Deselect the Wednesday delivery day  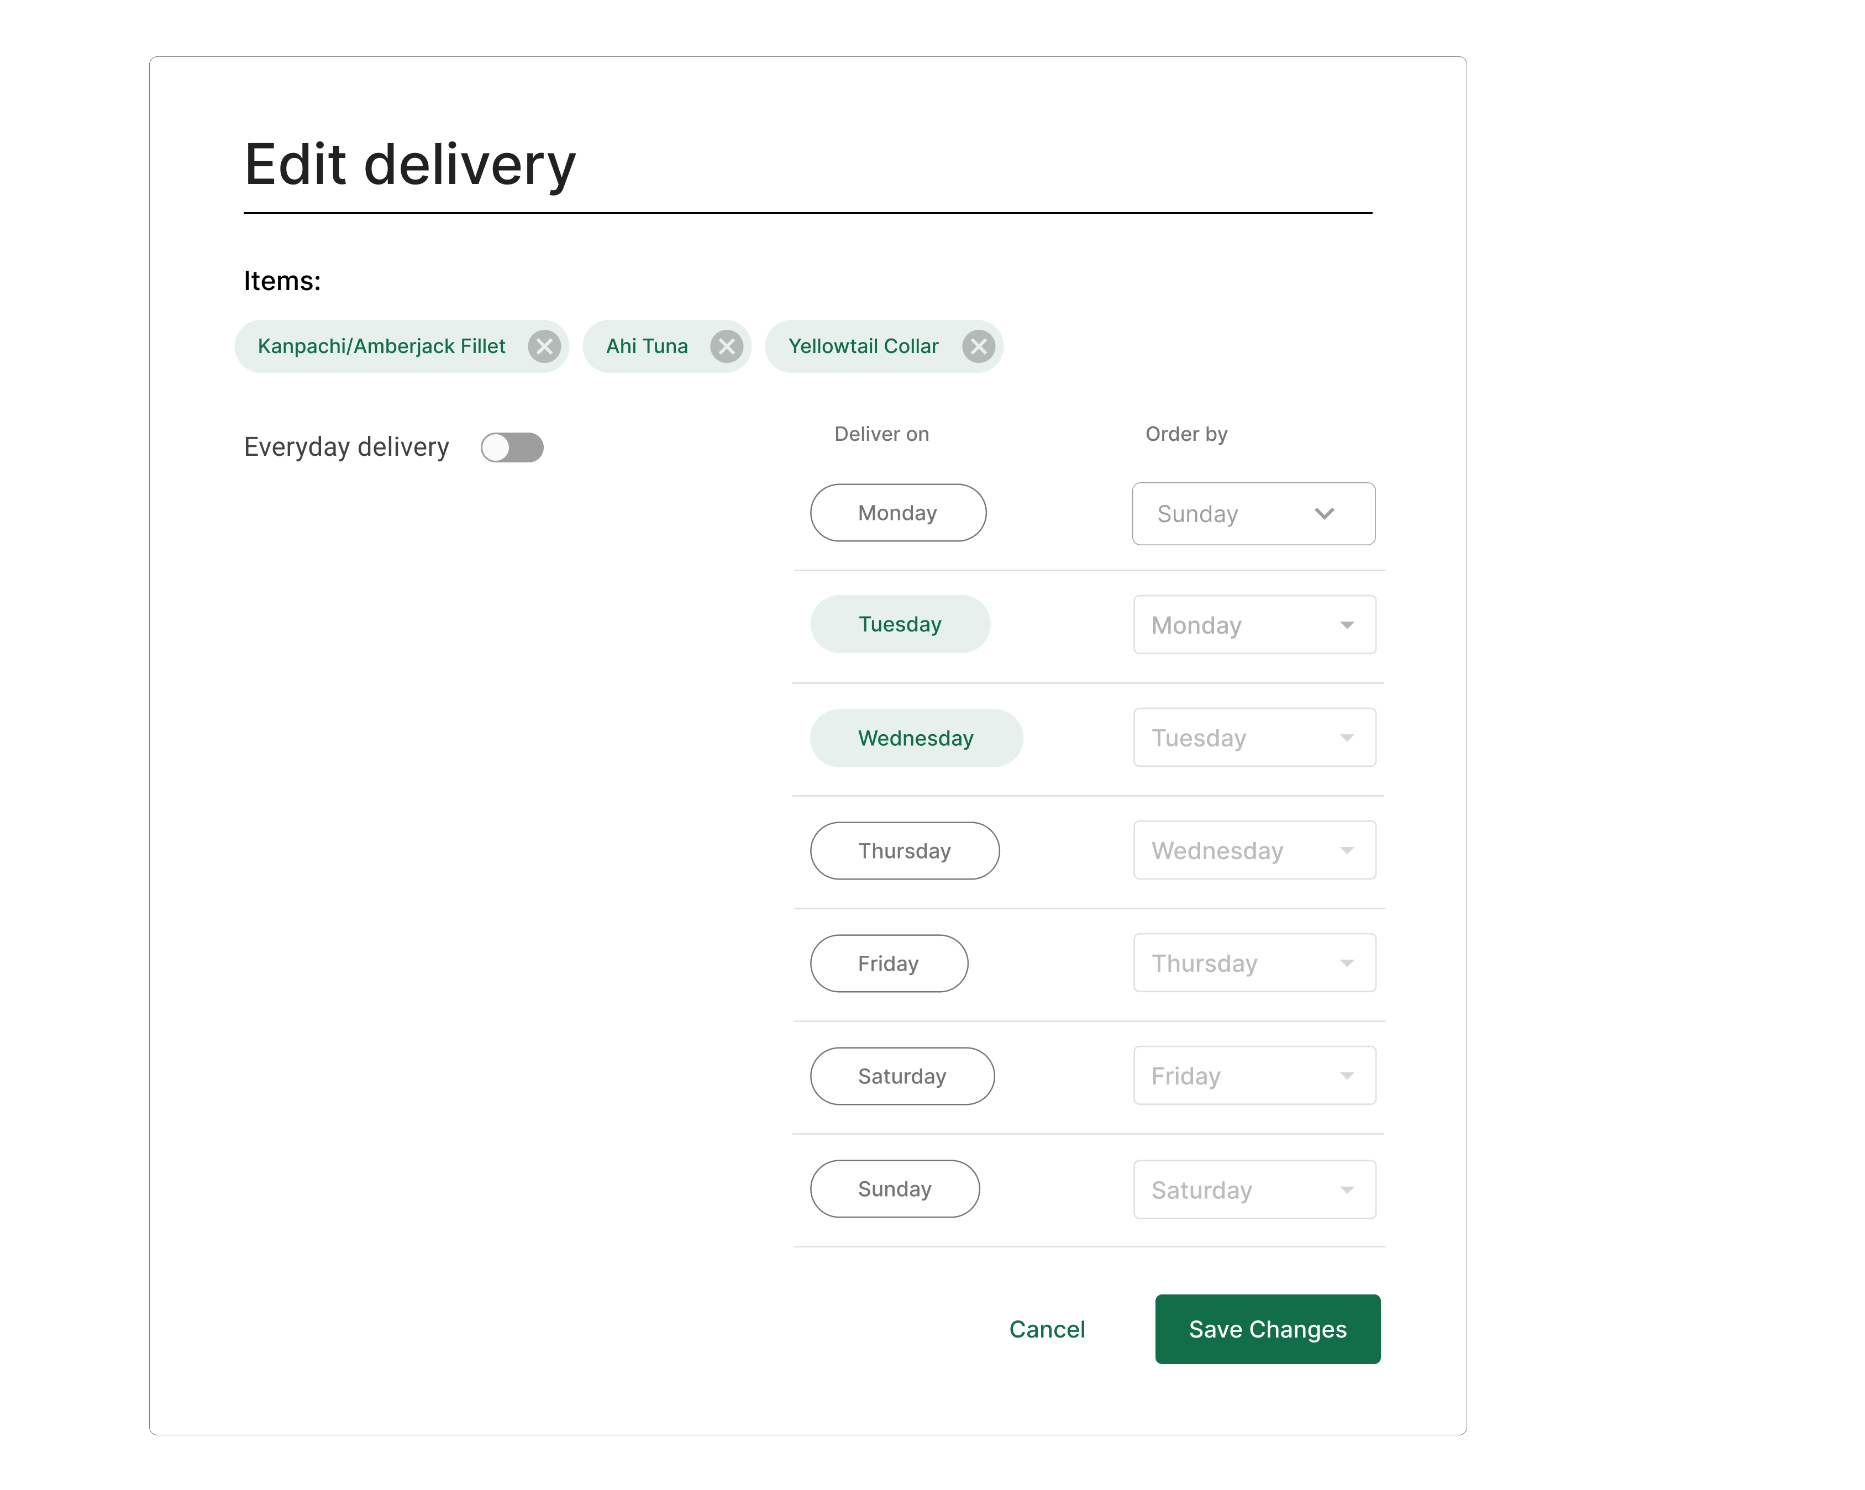pos(916,738)
